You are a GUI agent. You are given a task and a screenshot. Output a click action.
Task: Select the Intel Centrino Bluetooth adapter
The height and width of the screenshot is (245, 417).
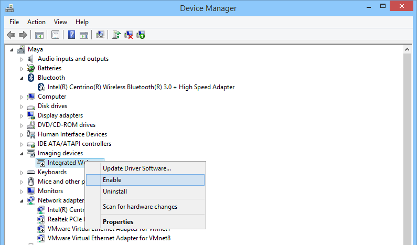click(x=141, y=87)
